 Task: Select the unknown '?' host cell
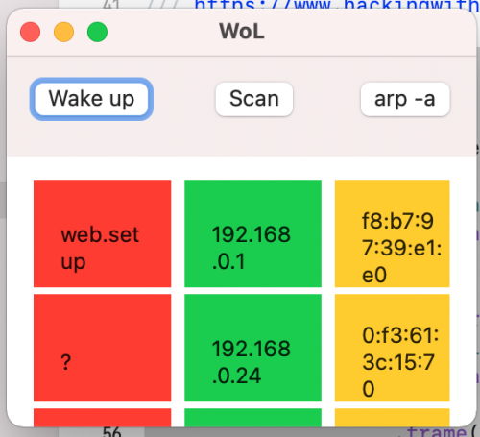[103, 348]
